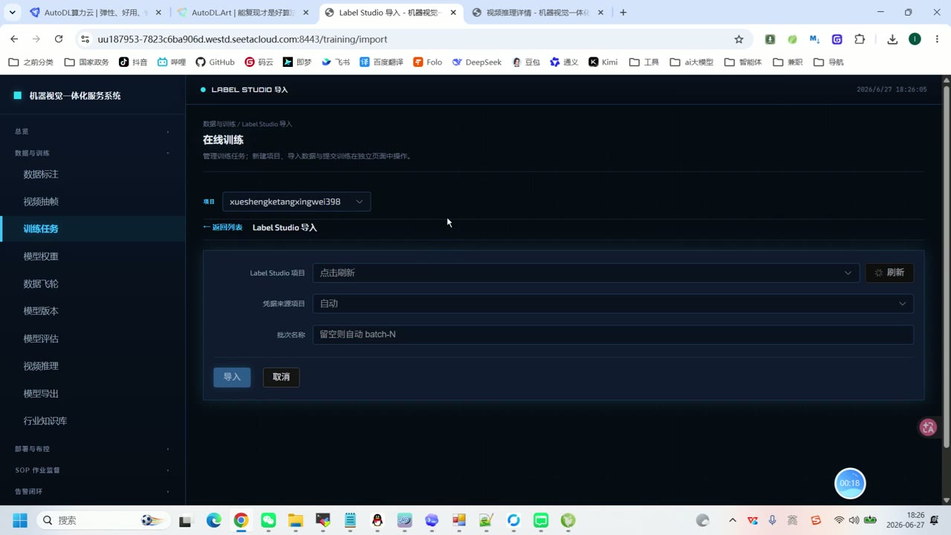Viewport: 951px width, 535px height.
Task: Open File Explorer from the taskbar
Action: [x=296, y=520]
